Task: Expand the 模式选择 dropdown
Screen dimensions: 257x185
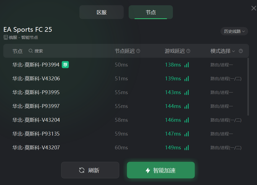Action: point(223,51)
